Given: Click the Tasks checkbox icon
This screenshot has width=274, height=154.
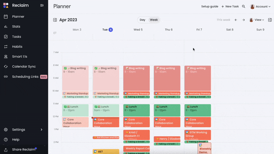Looking at the screenshot, I should coord(6,37).
